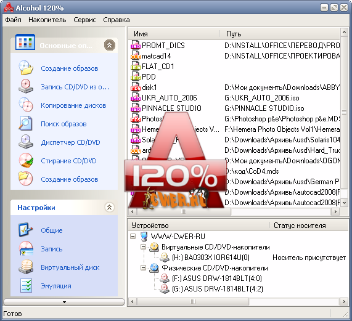Image resolution: width=352 pixels, height=321 pixels.
Task: Click the WWW-CWER-RU computer icon
Action: pos(144,236)
